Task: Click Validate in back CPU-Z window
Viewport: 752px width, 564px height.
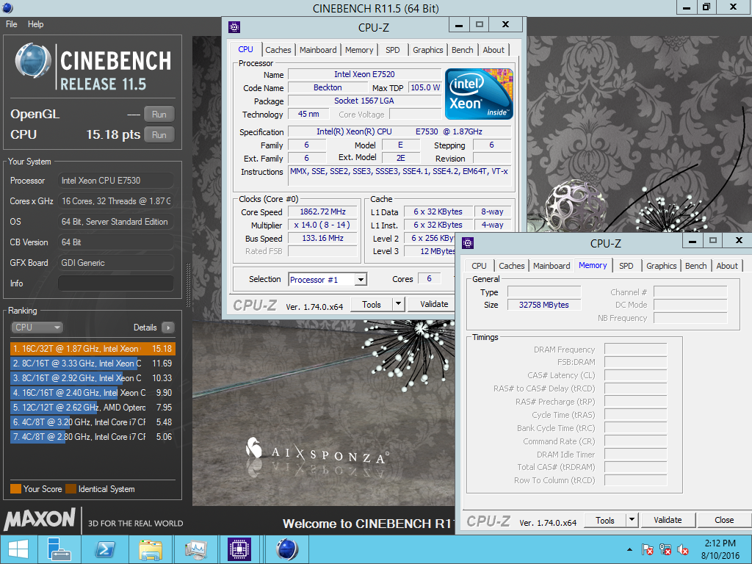Action: pos(433,305)
